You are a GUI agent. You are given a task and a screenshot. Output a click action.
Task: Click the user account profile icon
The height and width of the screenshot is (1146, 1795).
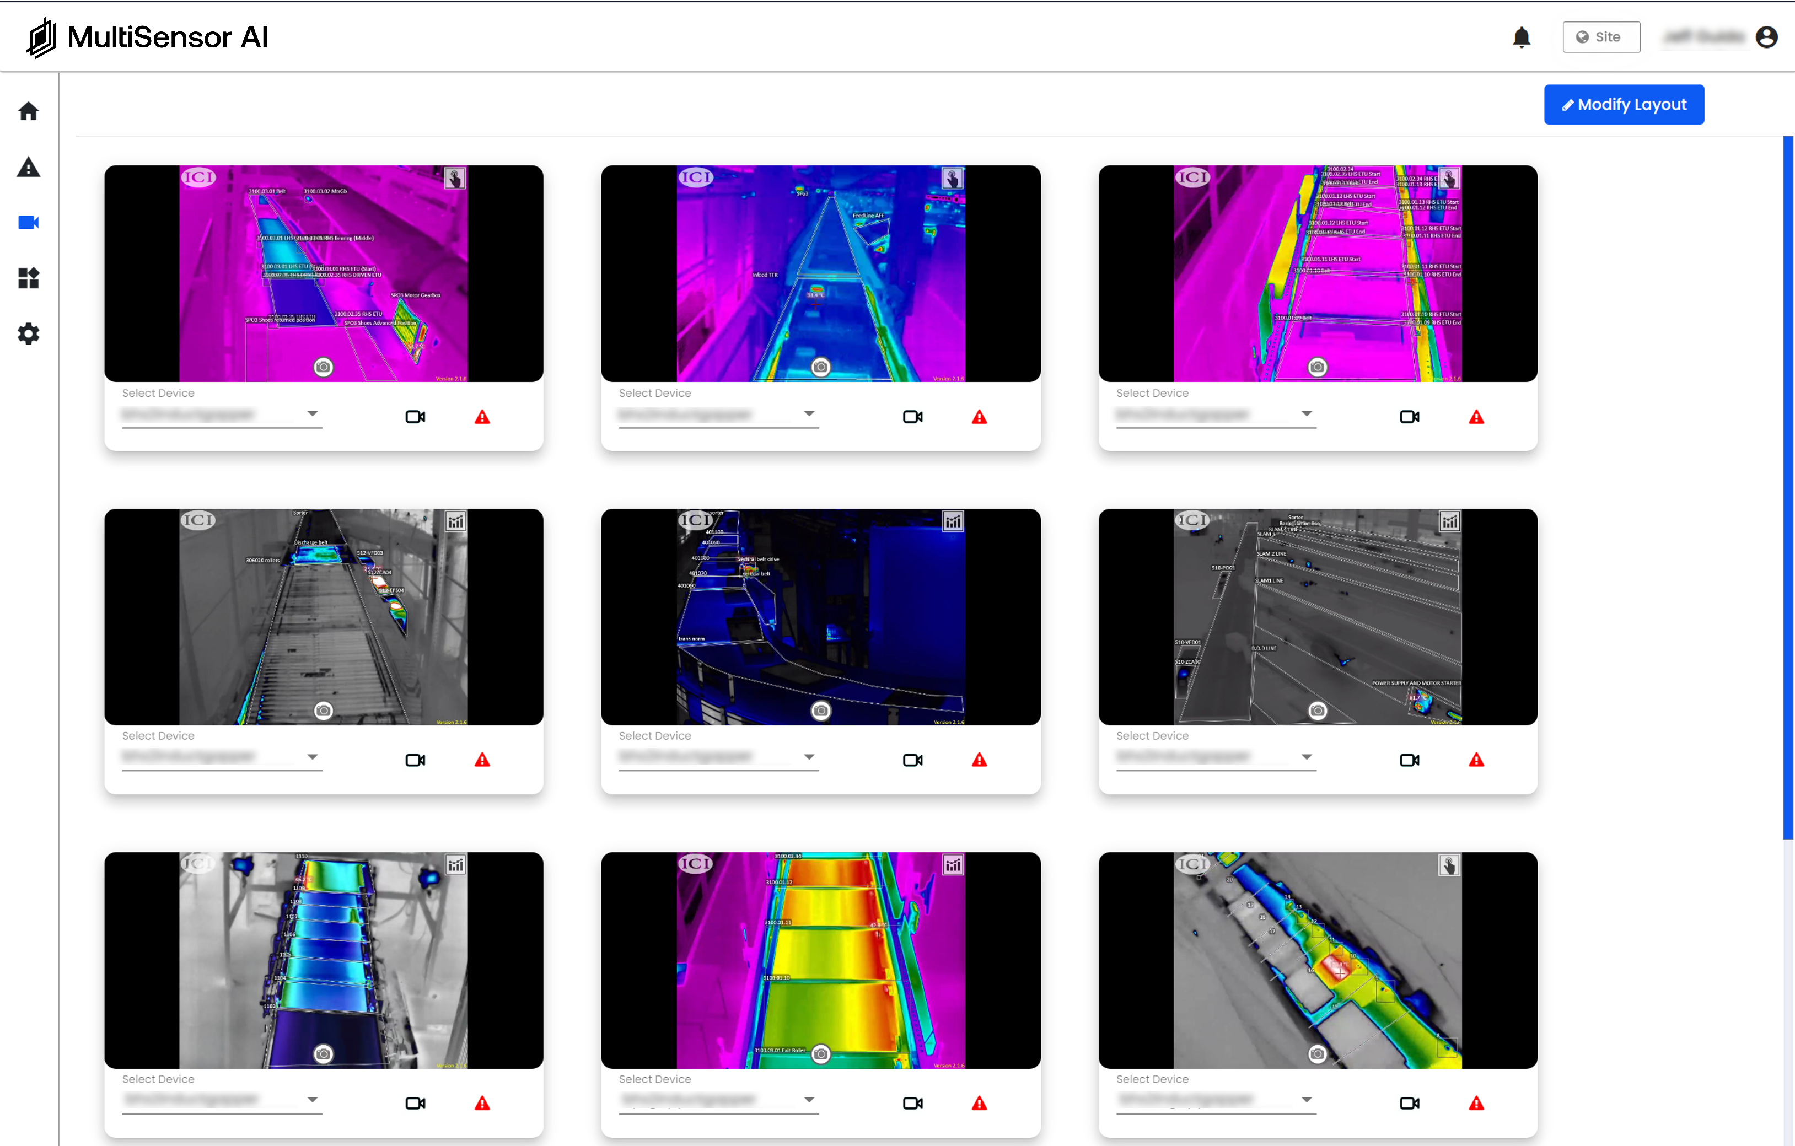[1766, 37]
